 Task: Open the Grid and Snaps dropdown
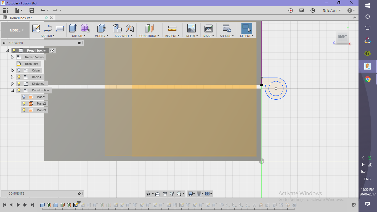(200, 194)
